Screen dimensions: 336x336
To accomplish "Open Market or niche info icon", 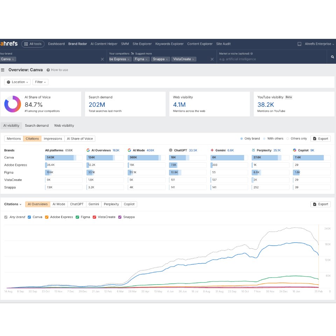I will pyautogui.click(x=252, y=54).
